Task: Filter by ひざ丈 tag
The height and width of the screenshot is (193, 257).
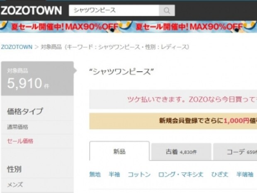Action: pos(220,174)
